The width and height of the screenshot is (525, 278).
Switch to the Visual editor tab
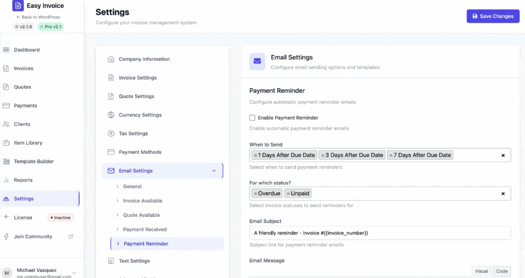(x=481, y=271)
